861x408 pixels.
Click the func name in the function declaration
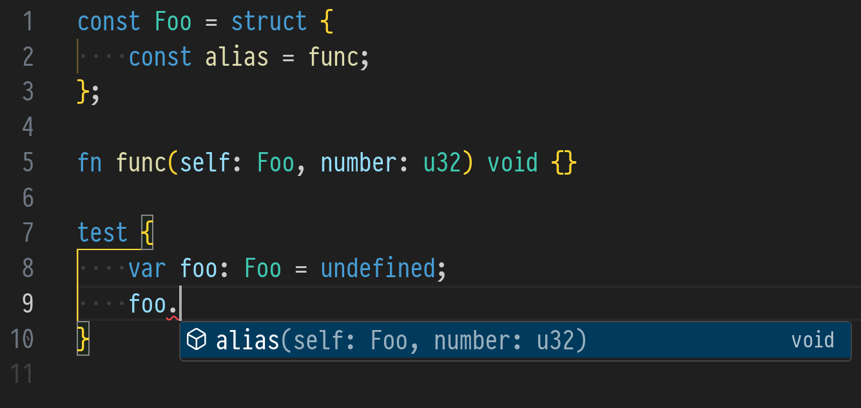[140, 162]
